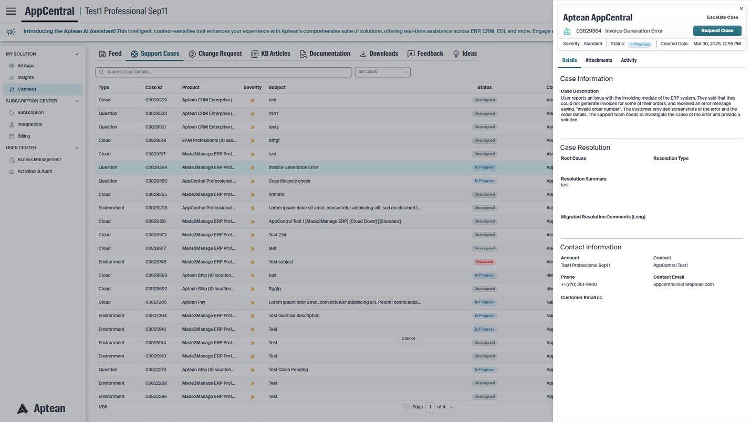Switch to the Feed tab
The width and height of the screenshot is (751, 422).
pos(110,54)
